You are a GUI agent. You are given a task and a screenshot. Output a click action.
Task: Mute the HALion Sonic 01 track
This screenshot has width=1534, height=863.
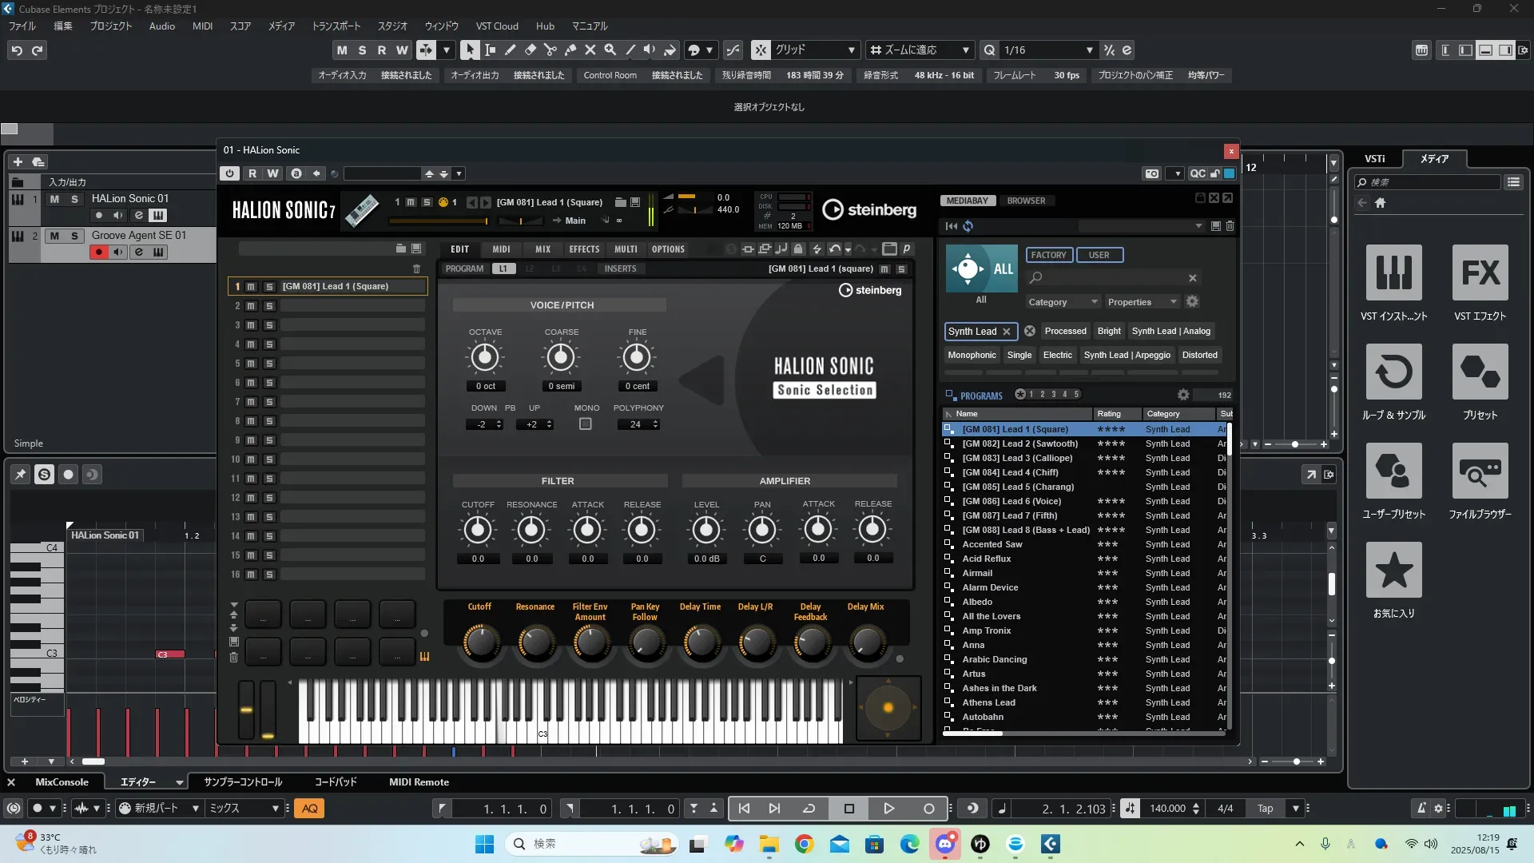(x=54, y=199)
